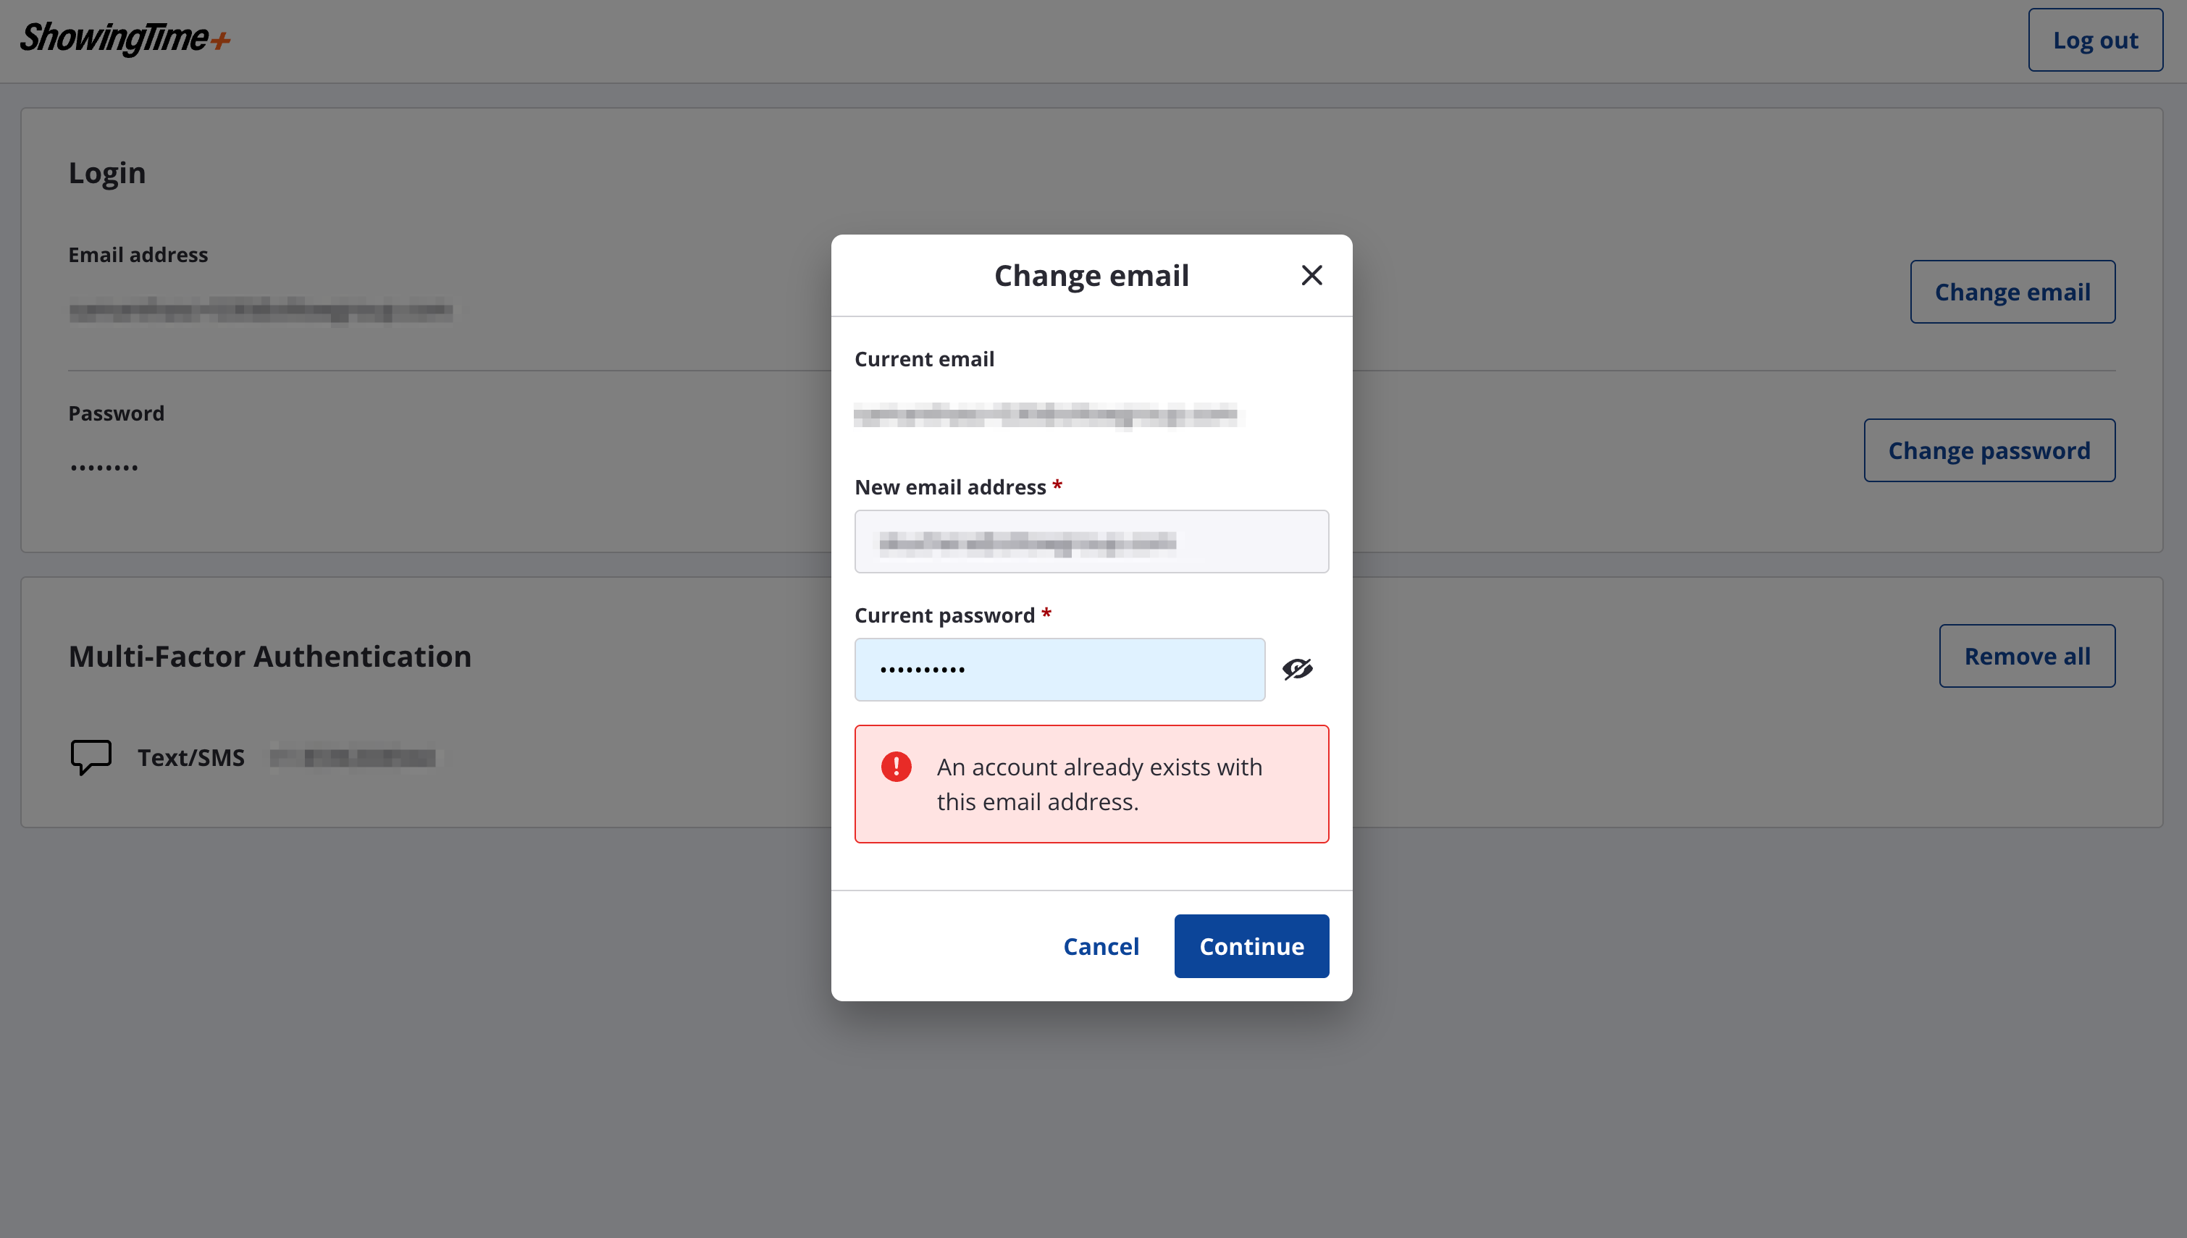Click the Text/SMS label
The image size is (2187, 1238).
(191, 757)
